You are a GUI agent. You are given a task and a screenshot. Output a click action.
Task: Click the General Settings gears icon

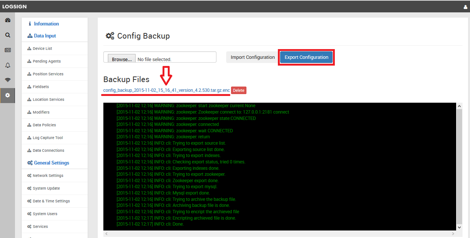tap(30, 163)
